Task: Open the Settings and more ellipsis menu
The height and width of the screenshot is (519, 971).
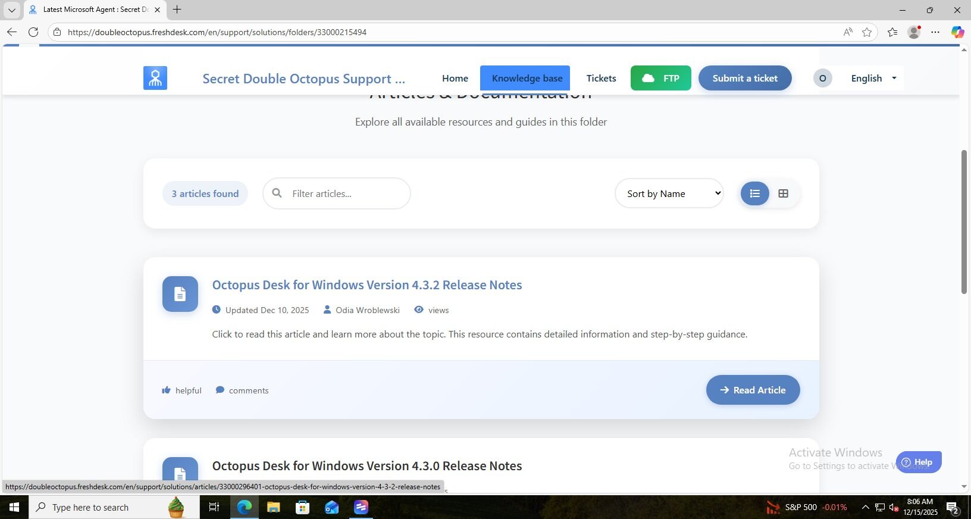Action: coord(935,32)
